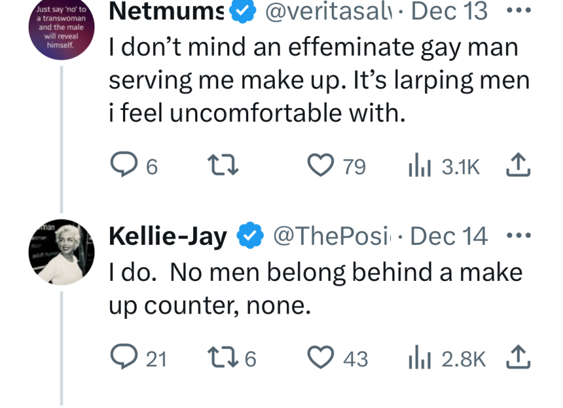Reply to Kellie-Jay's tweet
563x408 pixels.
click(x=122, y=358)
